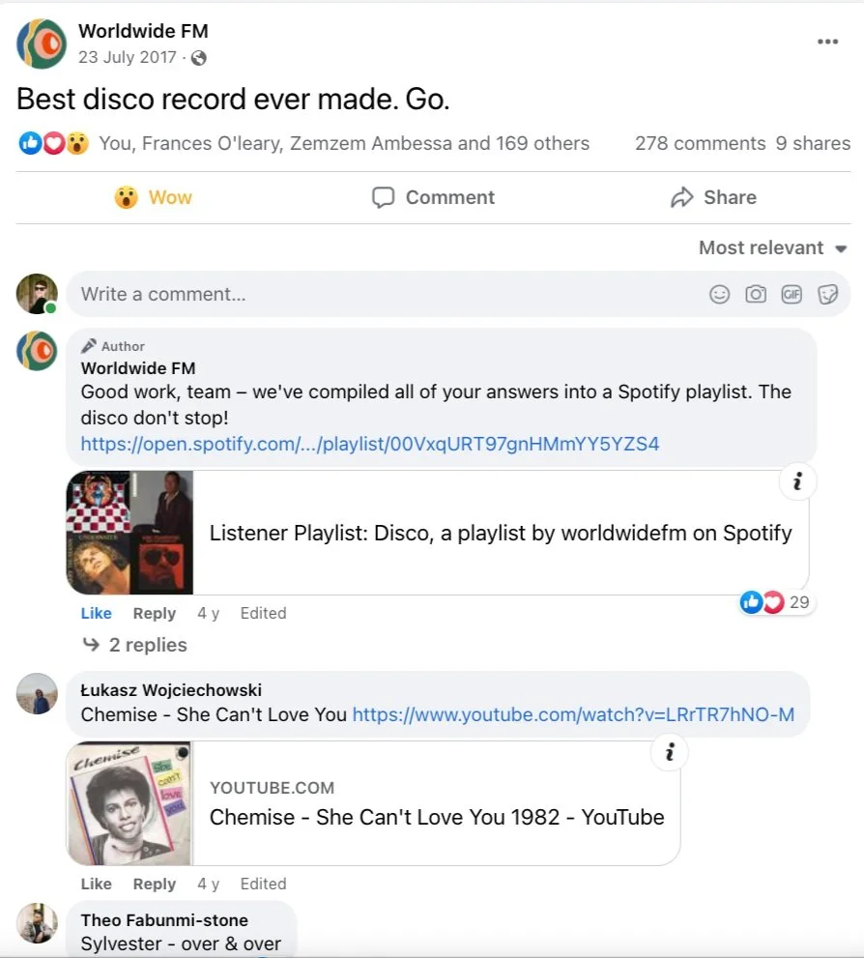Focus the Write a comment field

[x=390, y=295]
